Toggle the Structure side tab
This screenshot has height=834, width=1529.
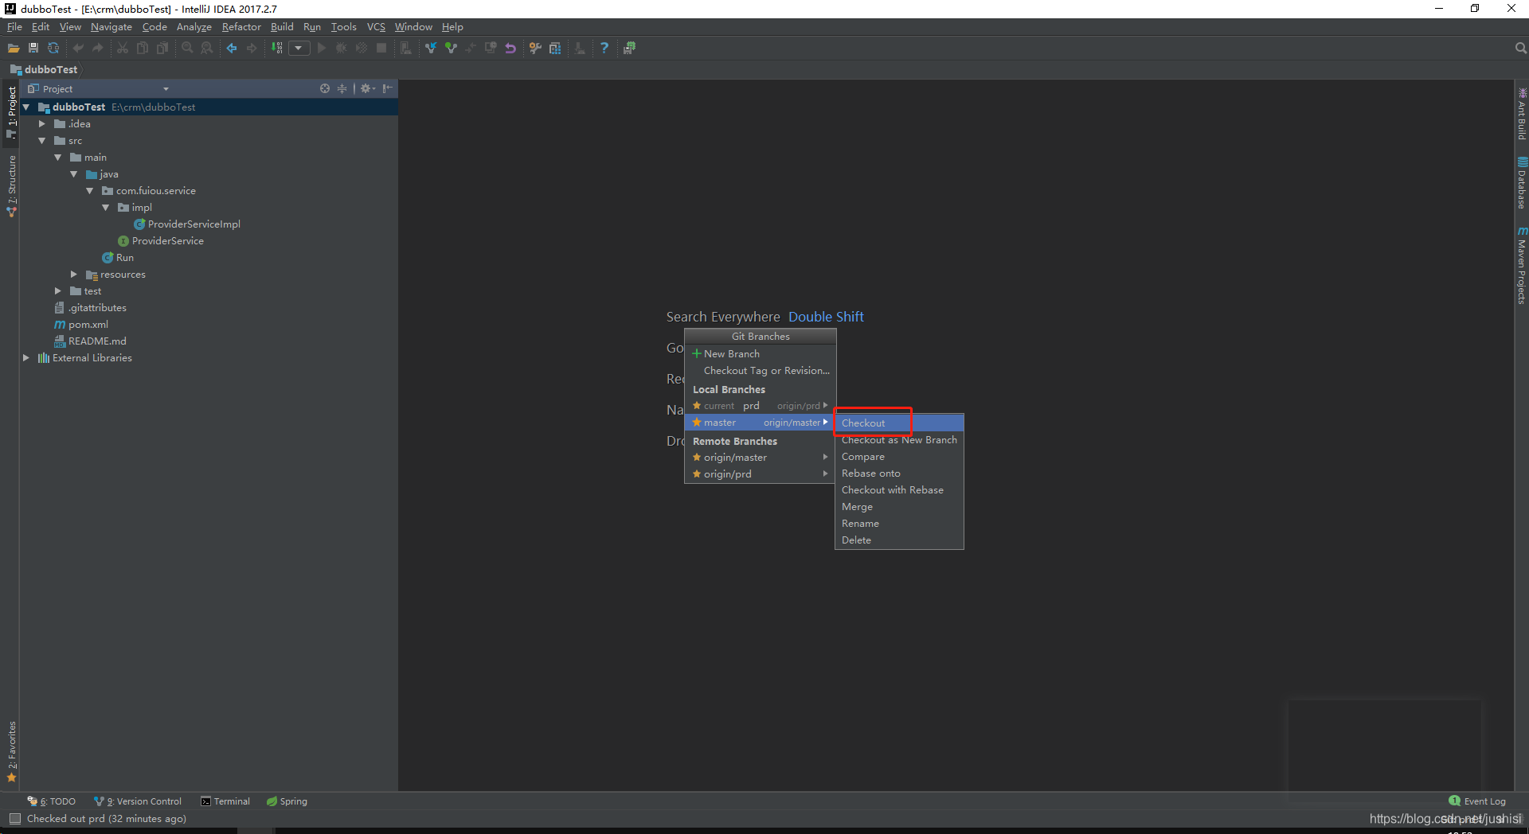(11, 186)
